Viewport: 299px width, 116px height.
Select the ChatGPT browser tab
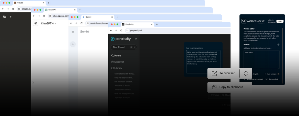(60, 10)
